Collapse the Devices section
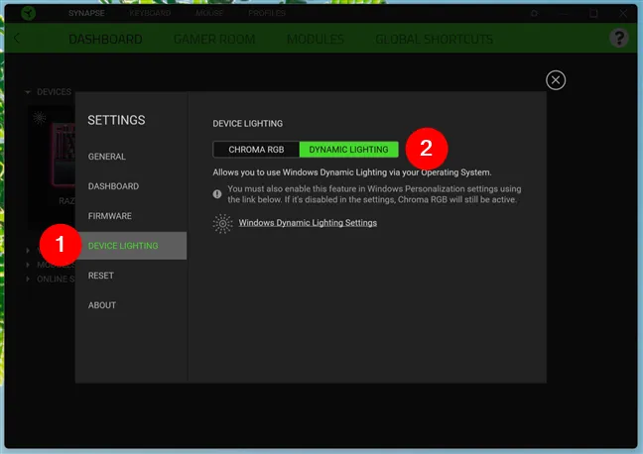Image resolution: width=643 pixels, height=454 pixels. (28, 92)
